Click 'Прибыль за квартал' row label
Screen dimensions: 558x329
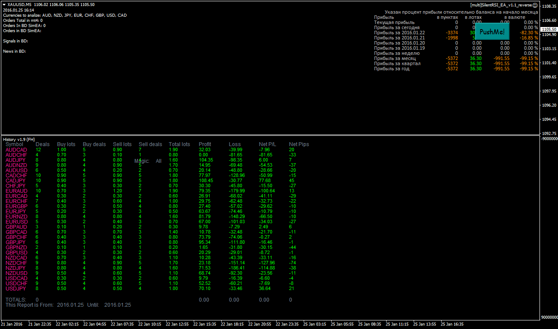(x=397, y=63)
